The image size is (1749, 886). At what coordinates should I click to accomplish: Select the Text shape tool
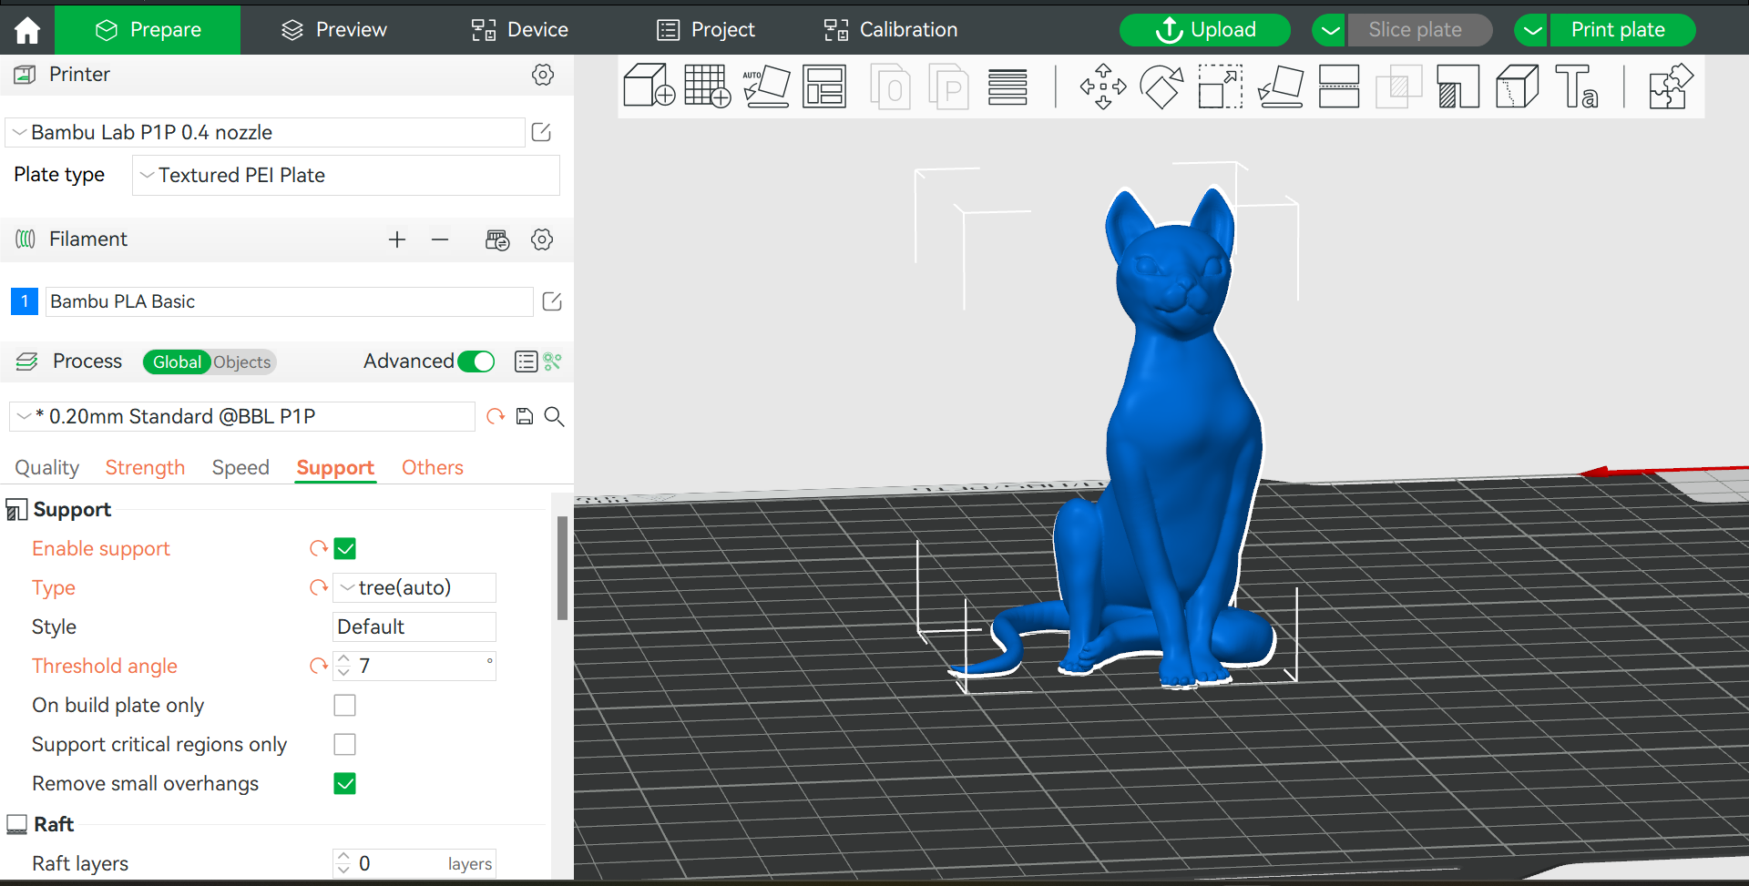point(1576,87)
